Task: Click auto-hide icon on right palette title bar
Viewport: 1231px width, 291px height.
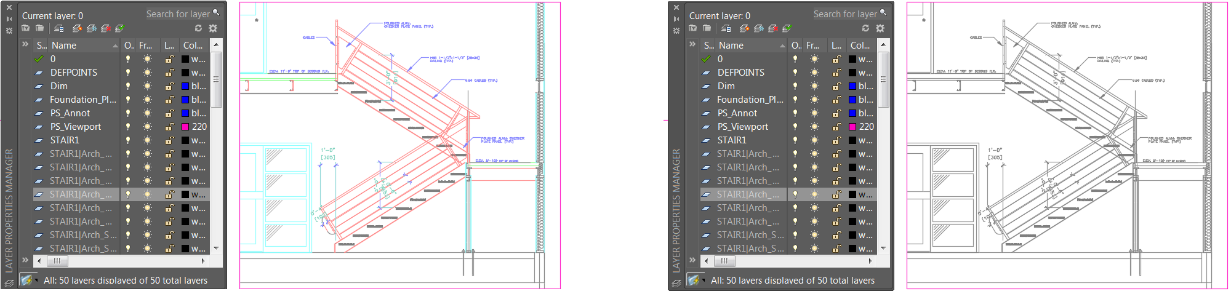Action: 676,19
